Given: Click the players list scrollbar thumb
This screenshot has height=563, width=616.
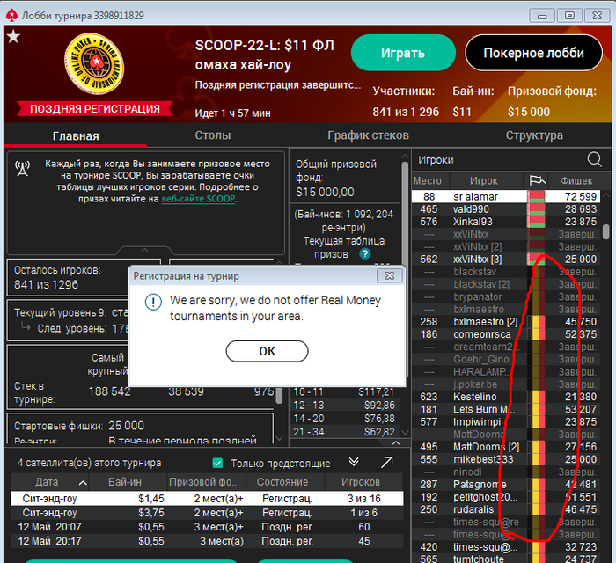Looking at the screenshot, I should pos(606,231).
